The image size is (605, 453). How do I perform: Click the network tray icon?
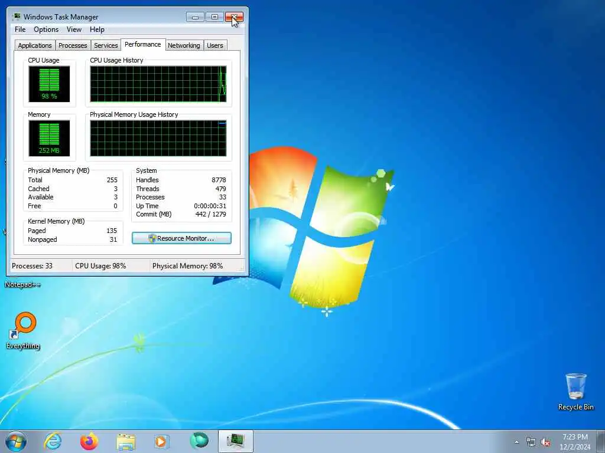[x=531, y=442]
